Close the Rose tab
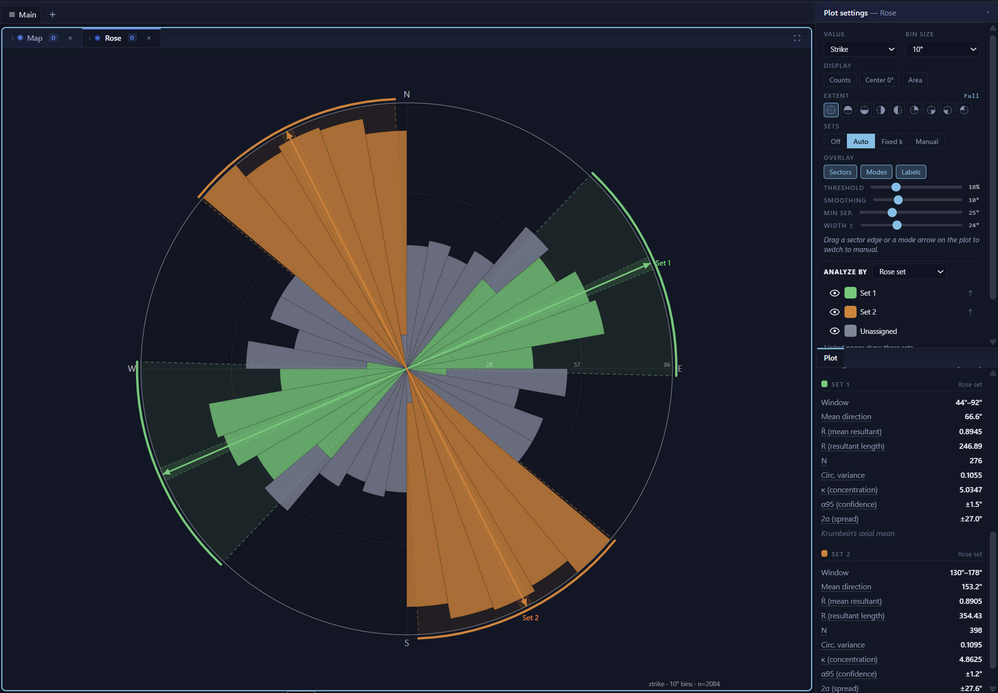The image size is (998, 693). click(x=149, y=38)
